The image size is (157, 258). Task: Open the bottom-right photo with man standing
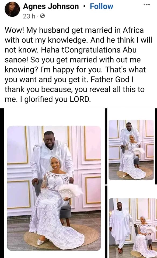click(133, 228)
